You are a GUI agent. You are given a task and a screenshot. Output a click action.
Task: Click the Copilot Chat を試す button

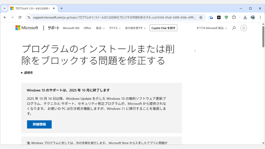coord(163,28)
